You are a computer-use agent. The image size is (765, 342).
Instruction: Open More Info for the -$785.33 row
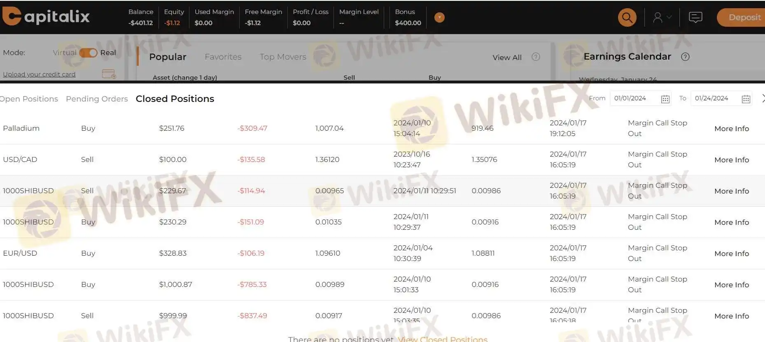coord(732,285)
